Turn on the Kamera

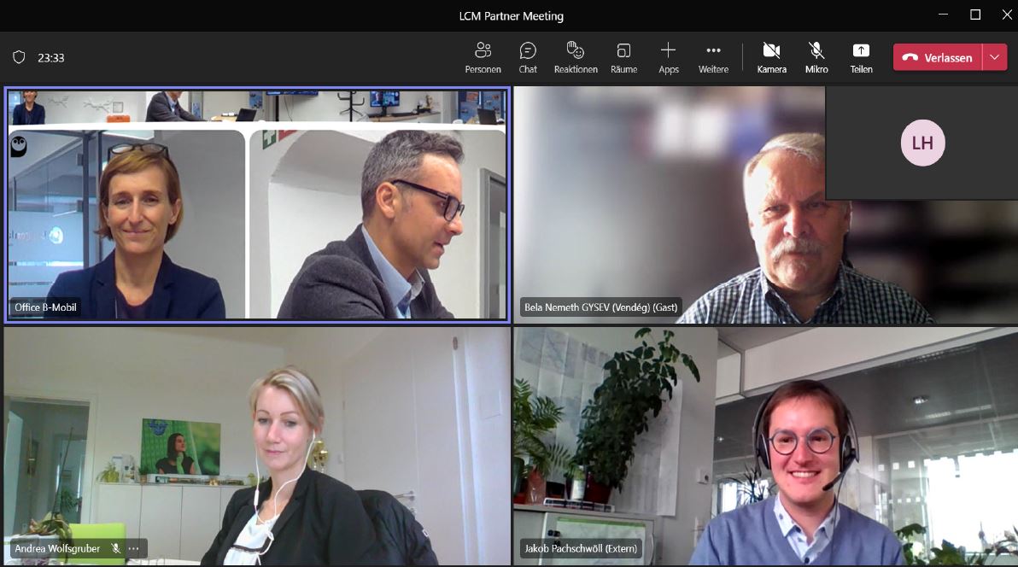pyautogui.click(x=771, y=58)
